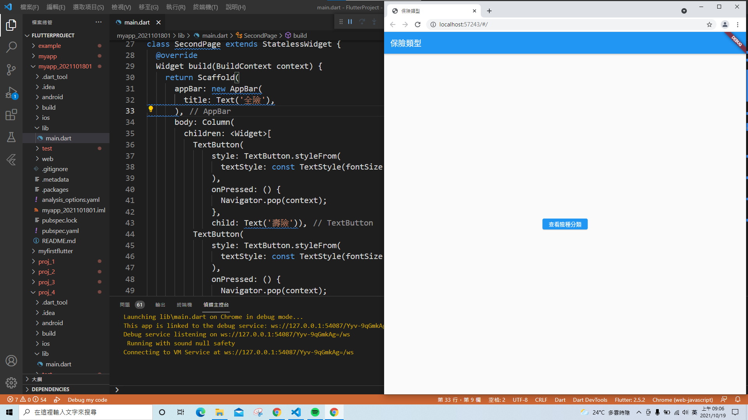Switch to the 終端機 panel tab
The width and height of the screenshot is (748, 420).
click(x=184, y=305)
